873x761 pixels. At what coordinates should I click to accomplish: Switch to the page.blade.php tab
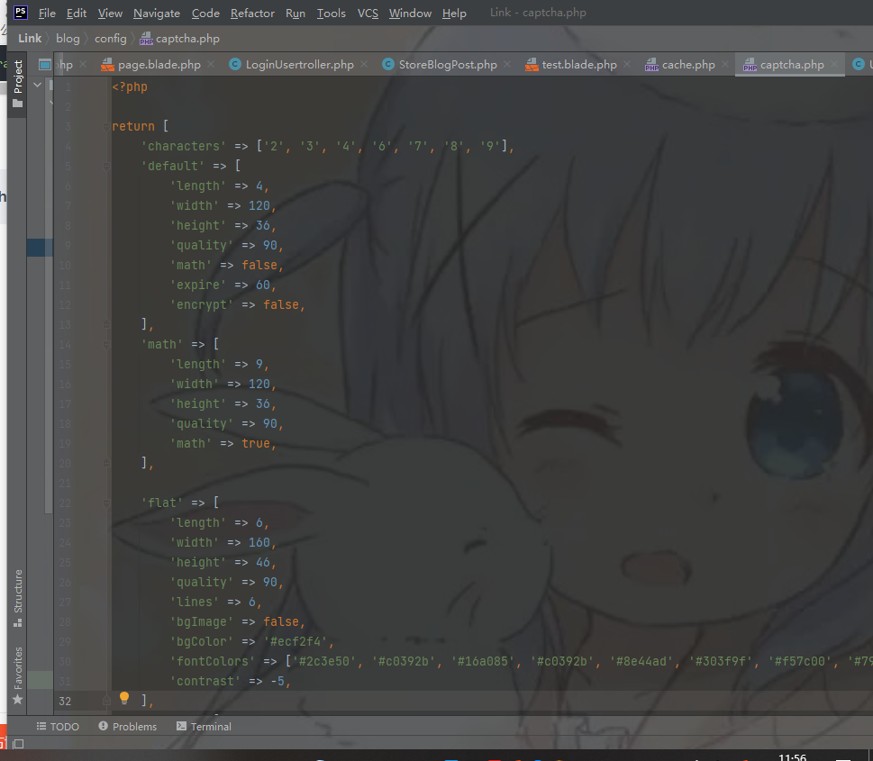click(x=159, y=65)
